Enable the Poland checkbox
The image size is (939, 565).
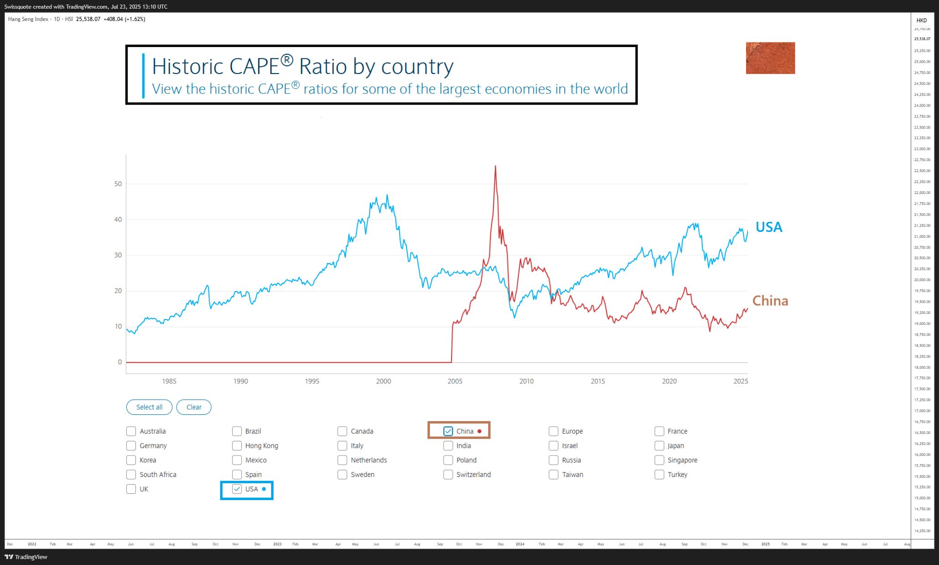pyautogui.click(x=448, y=460)
